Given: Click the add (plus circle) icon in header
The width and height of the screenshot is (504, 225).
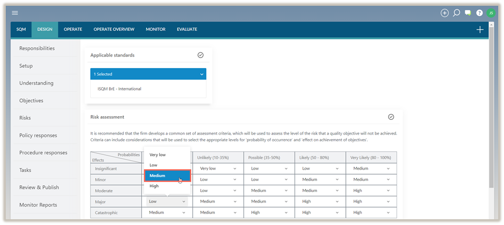Looking at the screenshot, I should click(x=444, y=13).
